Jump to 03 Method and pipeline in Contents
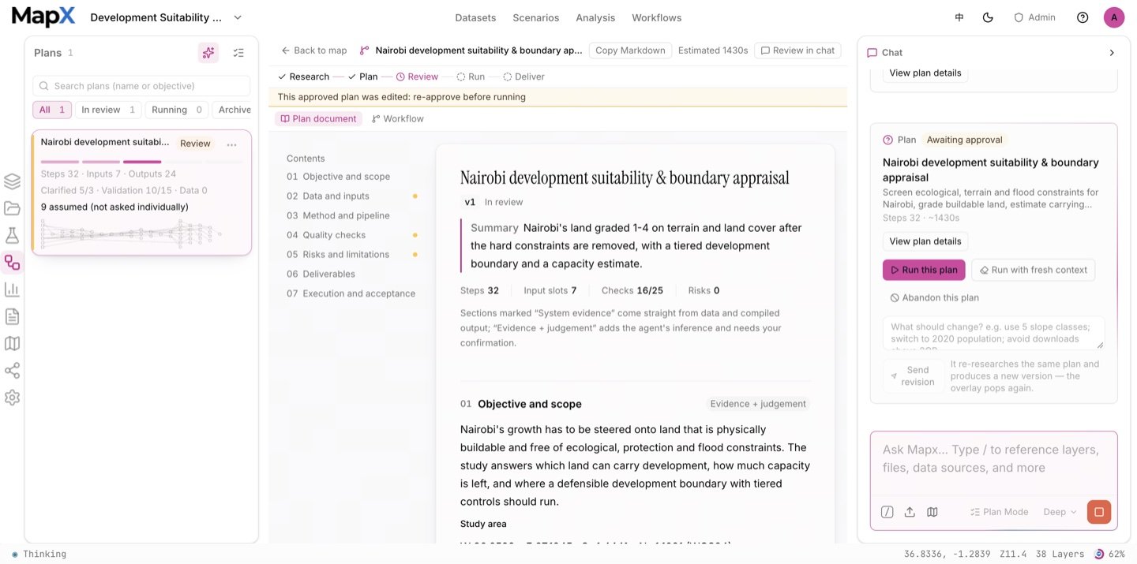1137x564 pixels. coord(338,215)
